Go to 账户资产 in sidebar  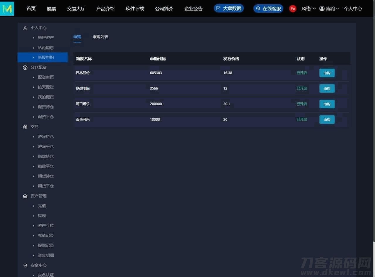coord(46,38)
